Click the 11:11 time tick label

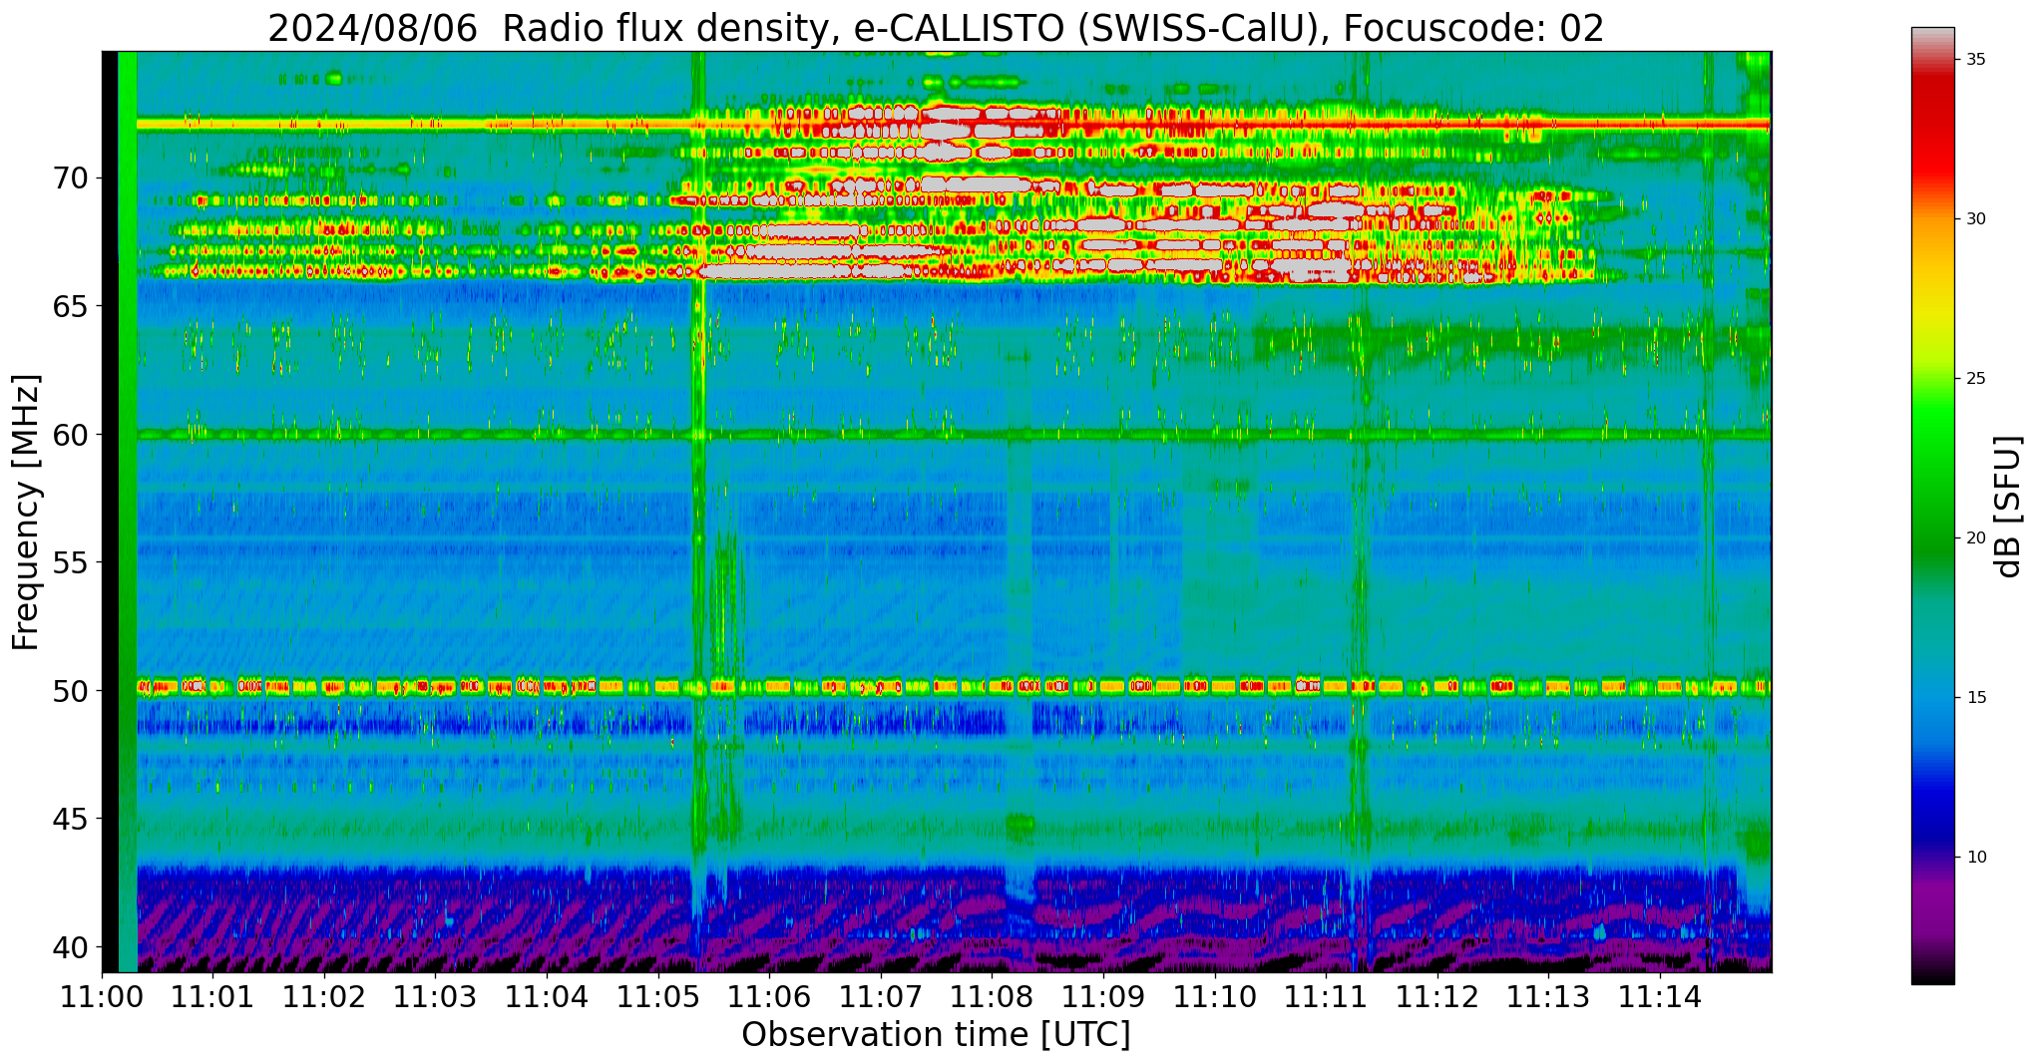click(1326, 997)
